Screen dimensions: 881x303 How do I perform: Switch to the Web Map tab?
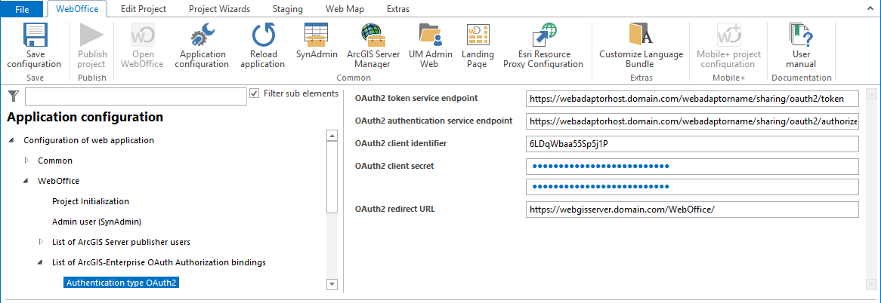345,9
